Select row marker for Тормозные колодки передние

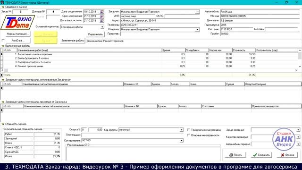pos(2,54)
